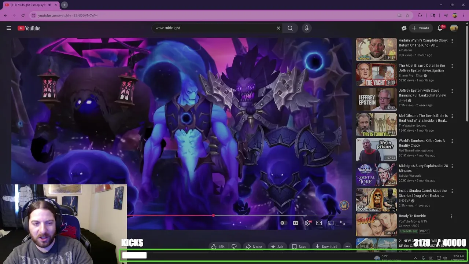Viewport: 469px width, 264px height.
Task: Download the video
Action: 326,246
